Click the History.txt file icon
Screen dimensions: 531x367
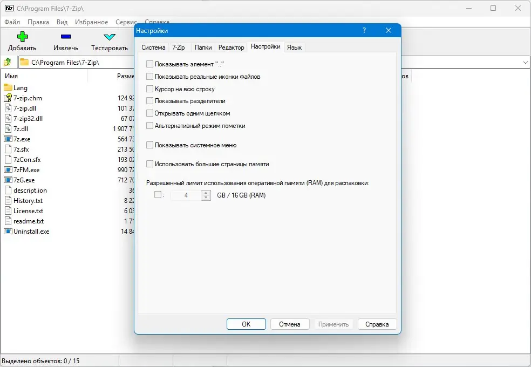coord(8,200)
